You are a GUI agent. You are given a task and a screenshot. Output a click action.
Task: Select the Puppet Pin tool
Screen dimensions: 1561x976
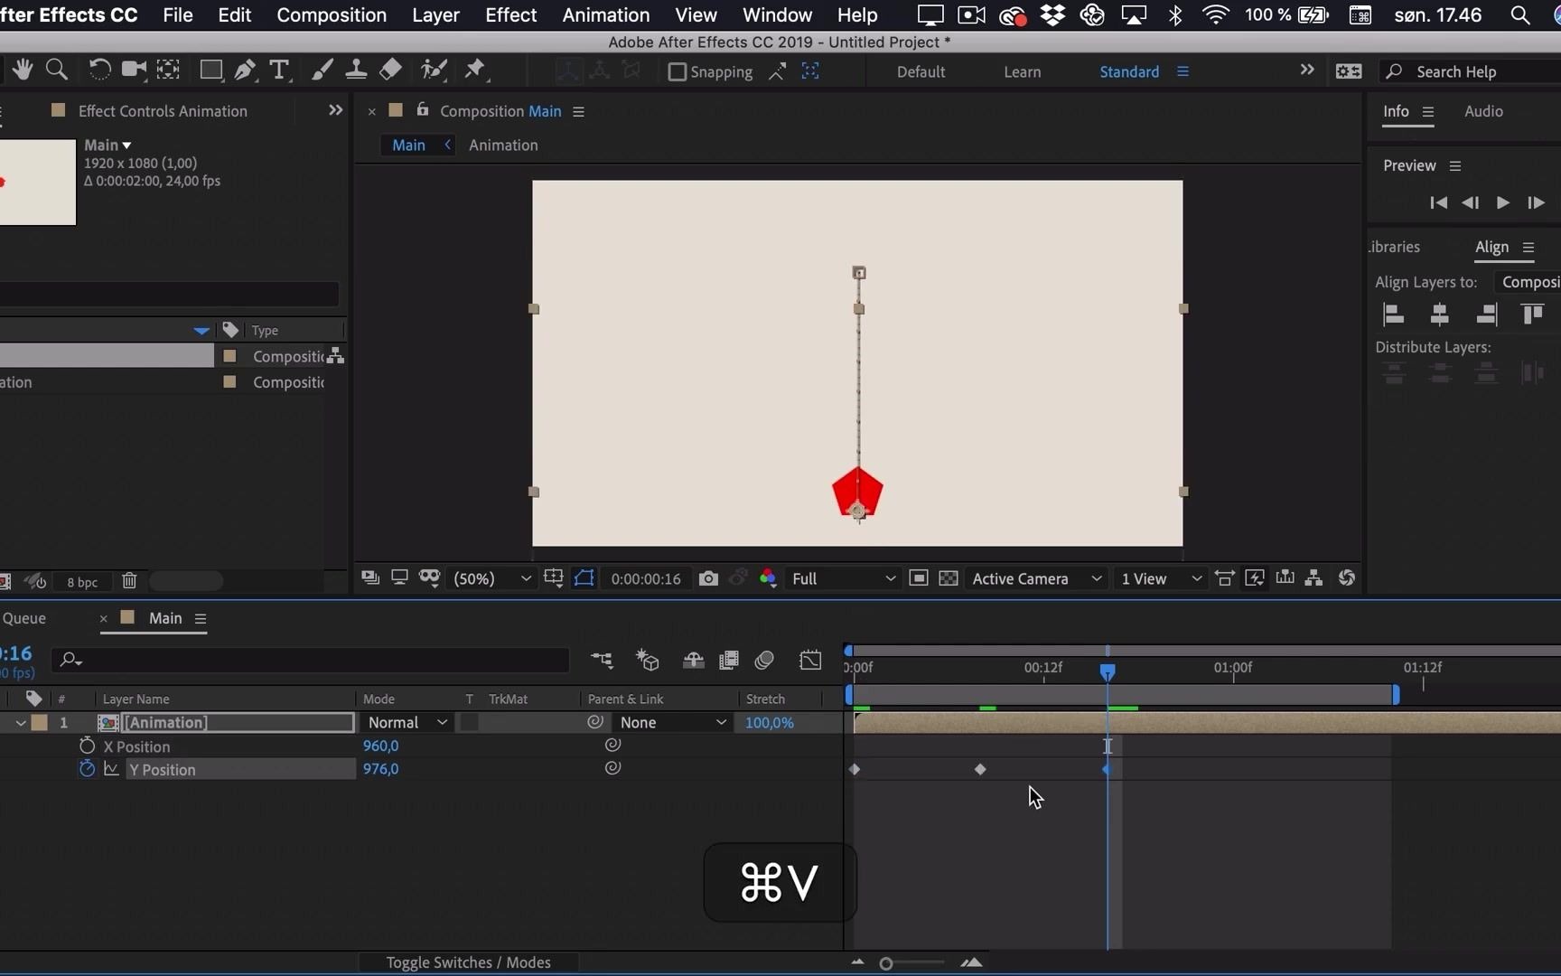pyautogui.click(x=475, y=70)
